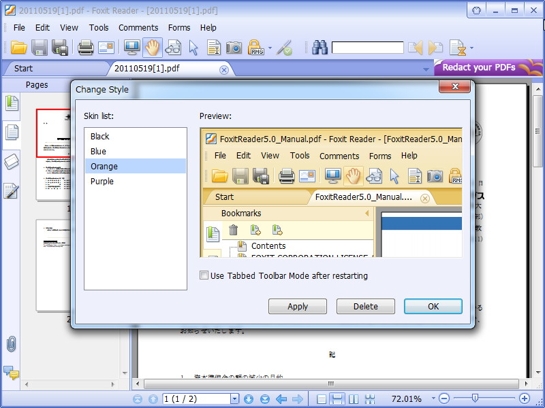Open the Edit menu

tap(43, 27)
